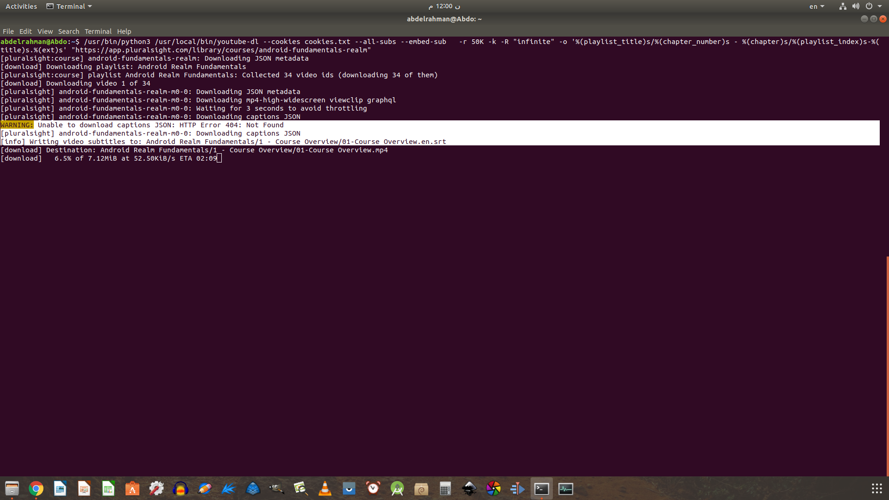Image resolution: width=889 pixels, height=500 pixels.
Task: Open GIMP image editor from dock
Action: 277,489
